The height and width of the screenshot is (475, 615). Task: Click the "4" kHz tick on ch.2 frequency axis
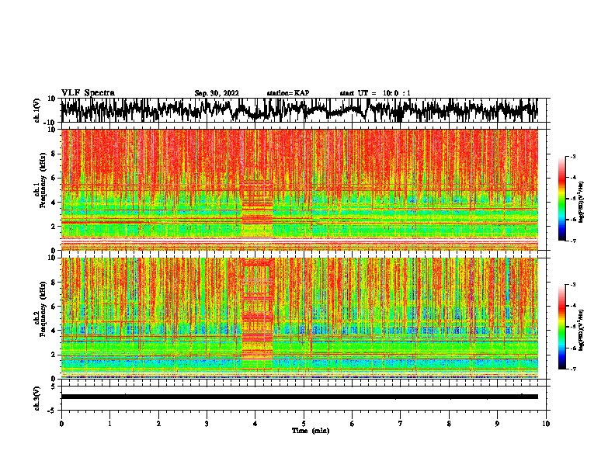[x=54, y=331]
